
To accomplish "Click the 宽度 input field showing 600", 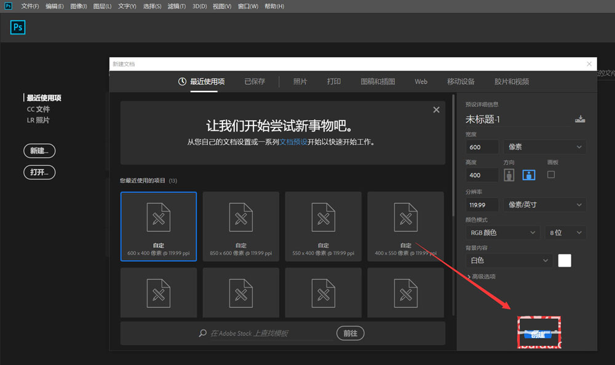I will [481, 146].
